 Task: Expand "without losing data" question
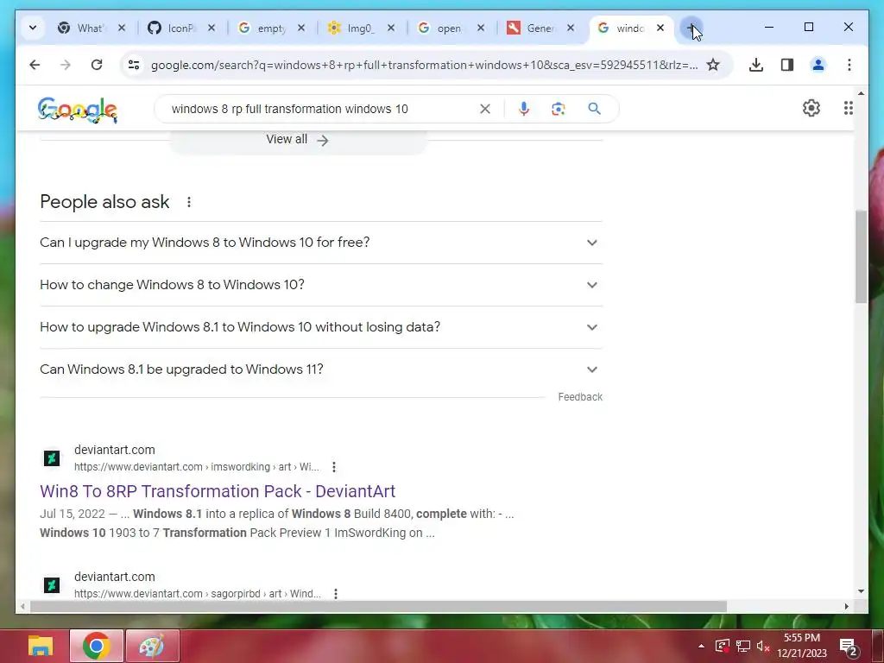pos(321,327)
